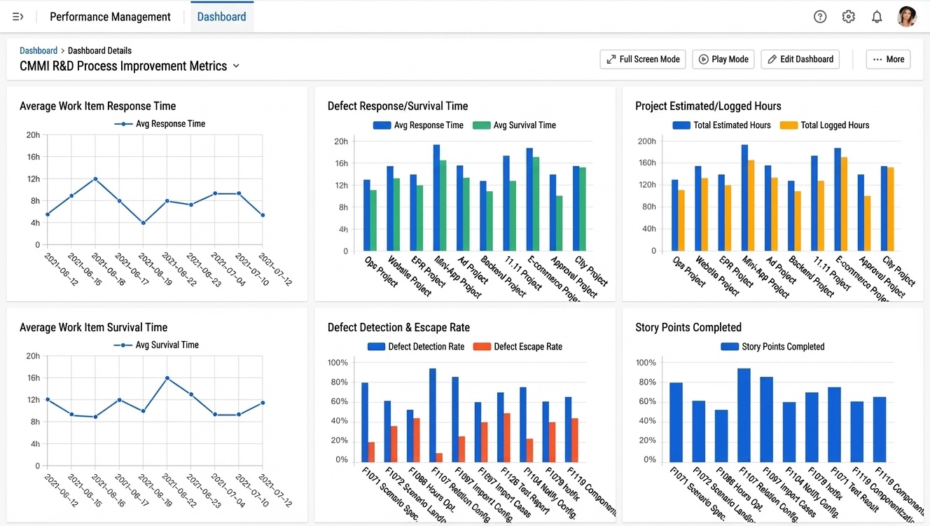Click the blue Avg Response Time legend swatch
Screen dimensions: 930x526
point(382,125)
